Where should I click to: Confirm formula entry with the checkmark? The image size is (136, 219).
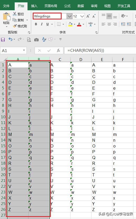click(x=49, y=50)
